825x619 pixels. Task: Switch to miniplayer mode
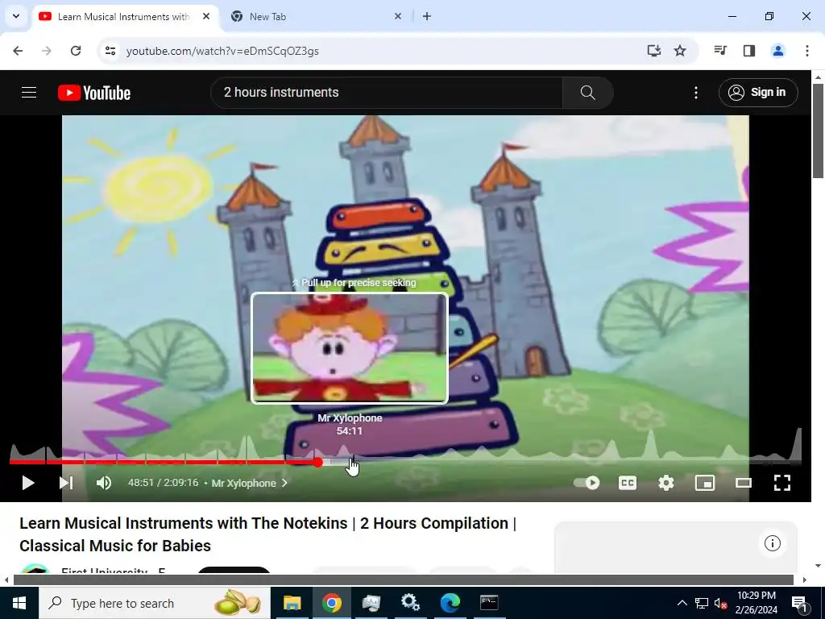pyautogui.click(x=704, y=483)
